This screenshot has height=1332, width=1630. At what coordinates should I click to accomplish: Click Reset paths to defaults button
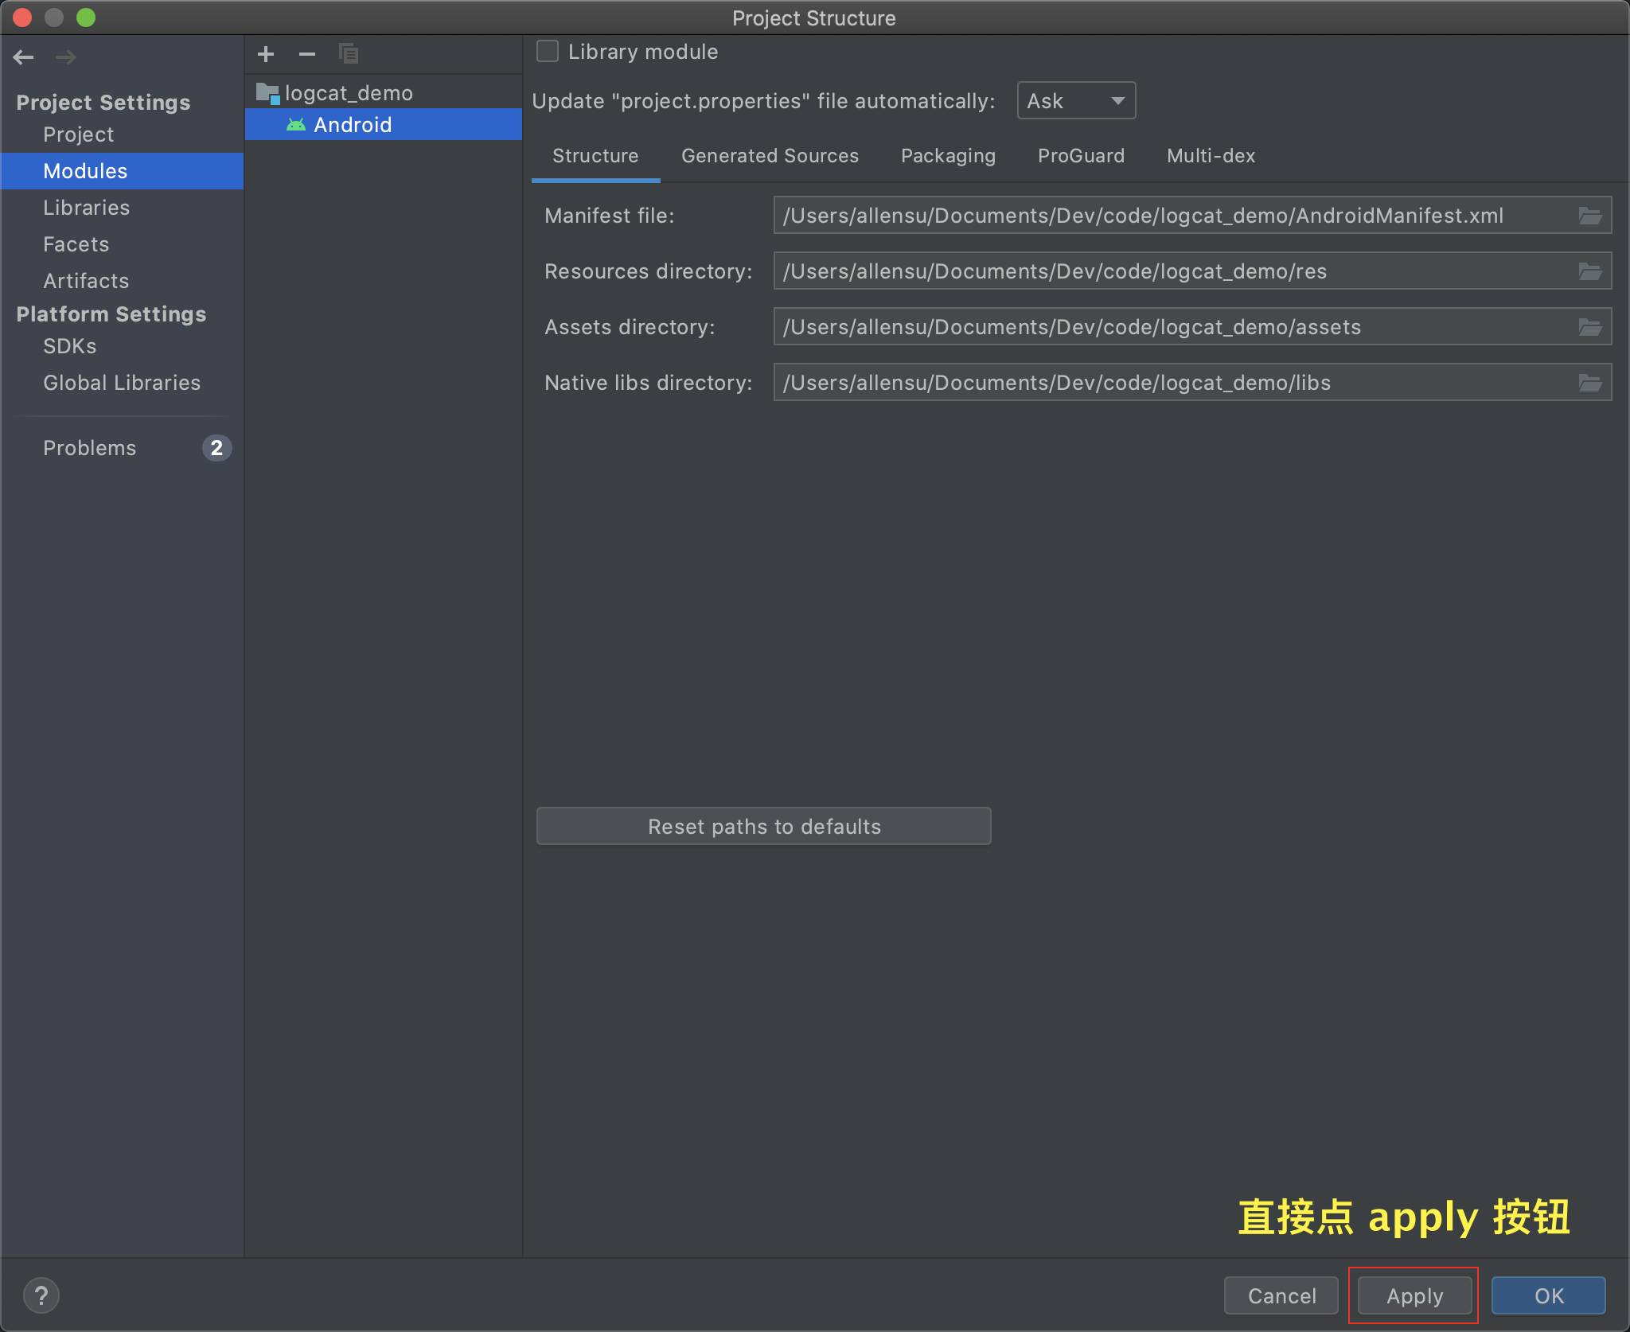click(x=764, y=827)
